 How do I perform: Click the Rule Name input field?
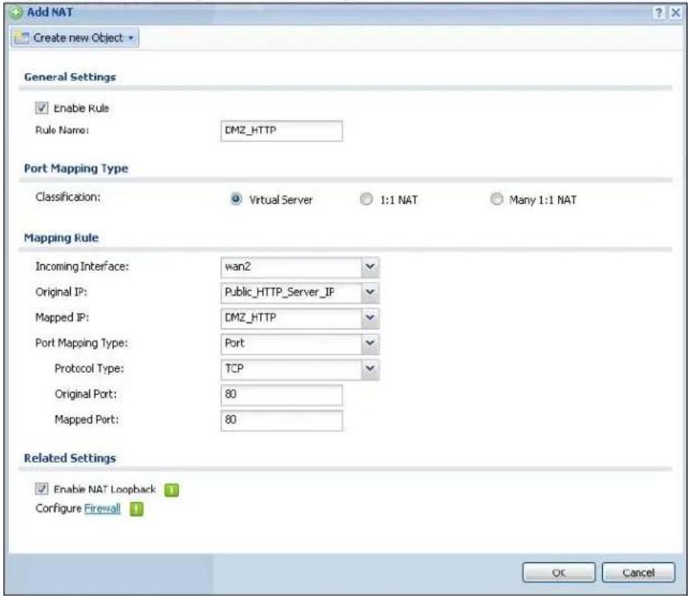[281, 131]
